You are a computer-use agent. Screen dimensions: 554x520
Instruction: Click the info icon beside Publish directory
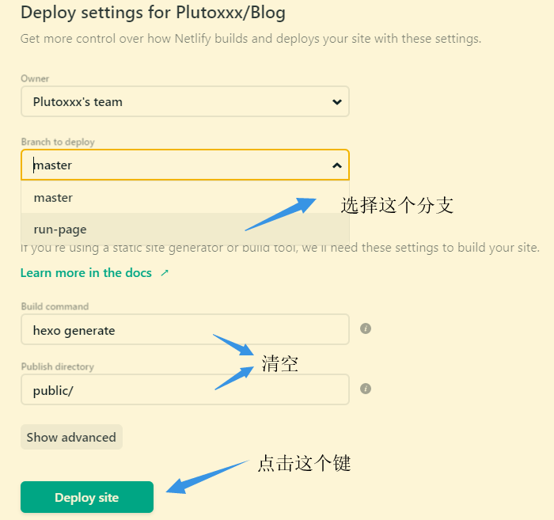click(x=365, y=389)
